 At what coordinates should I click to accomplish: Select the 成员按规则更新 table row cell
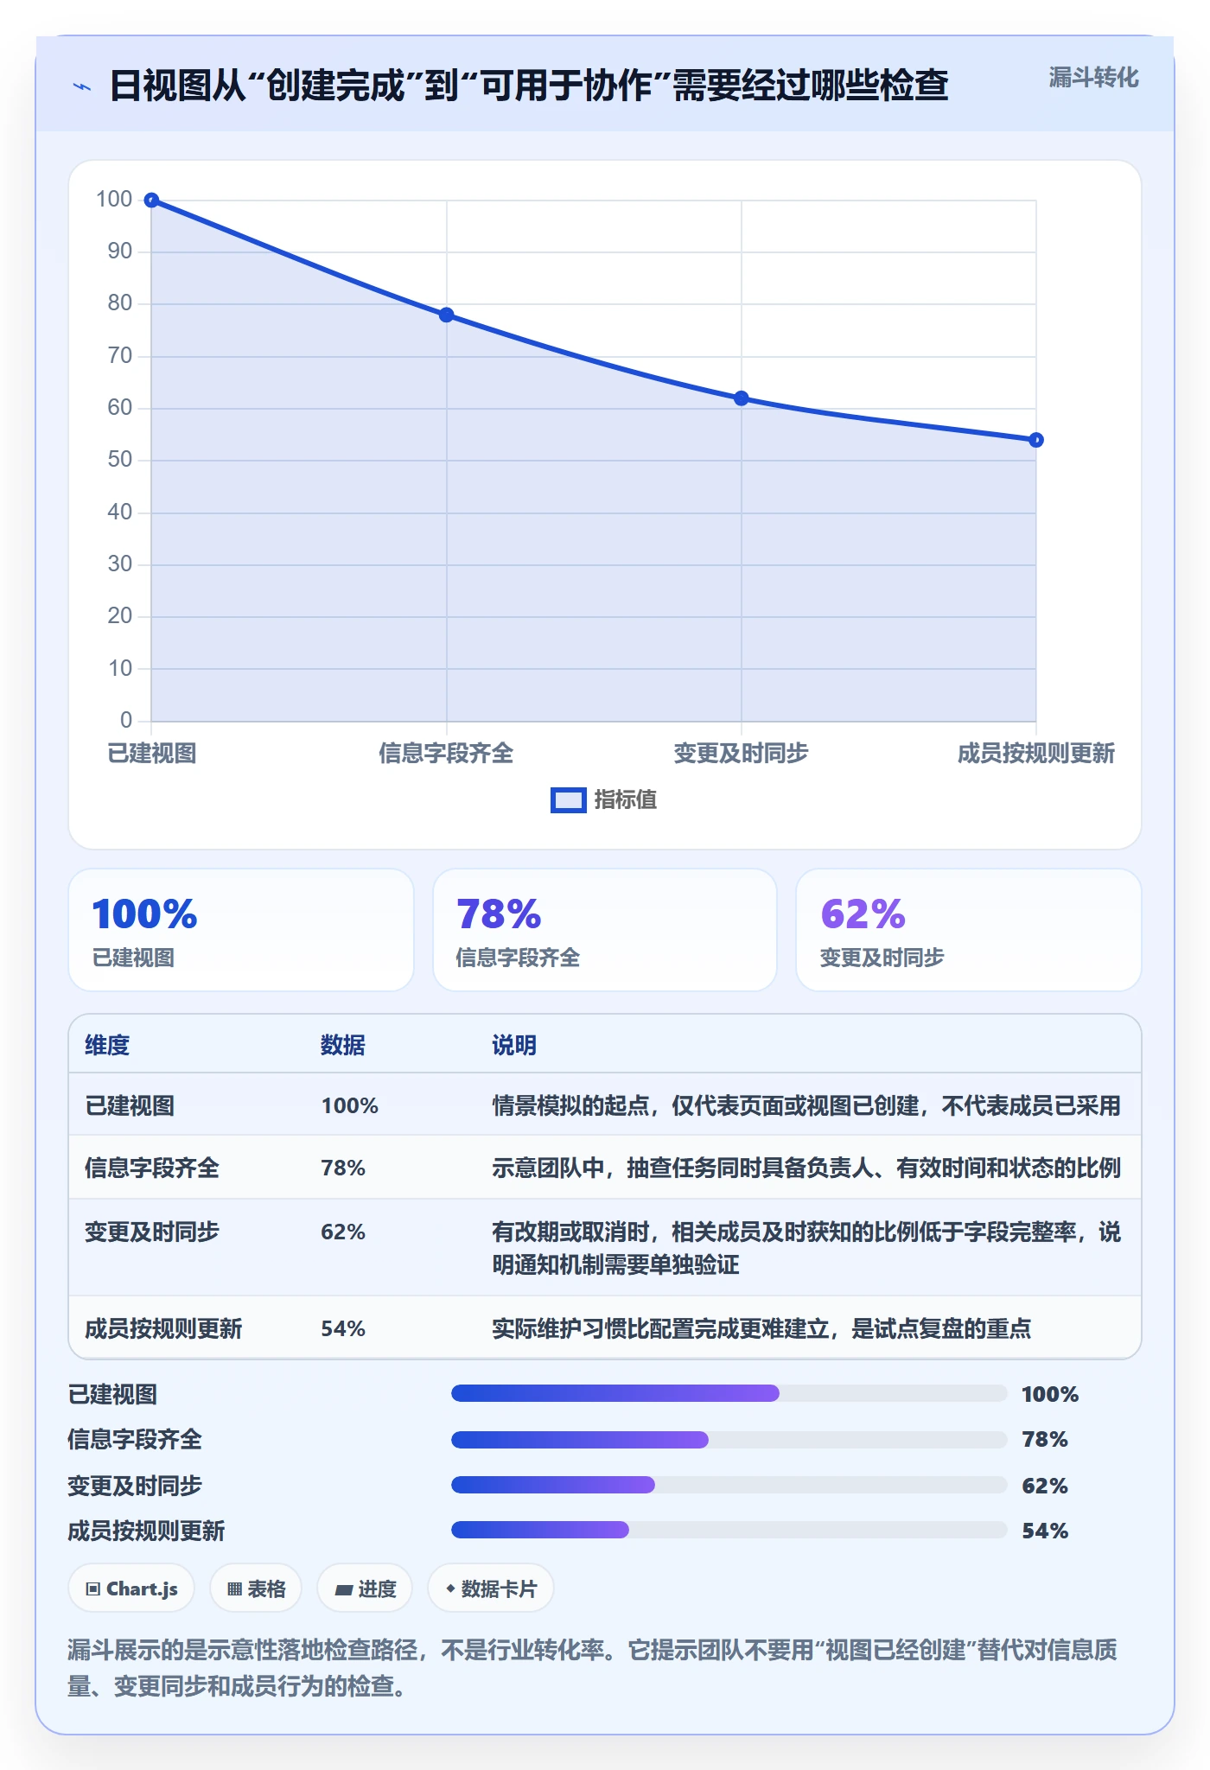pos(163,1328)
